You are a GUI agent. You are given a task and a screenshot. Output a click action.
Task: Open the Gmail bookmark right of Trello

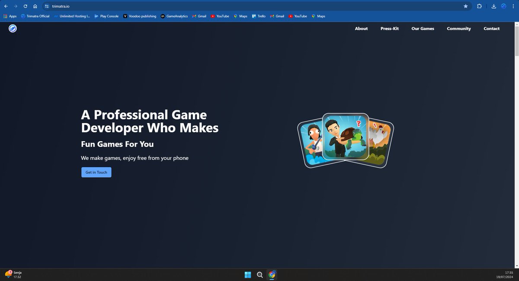click(277, 16)
